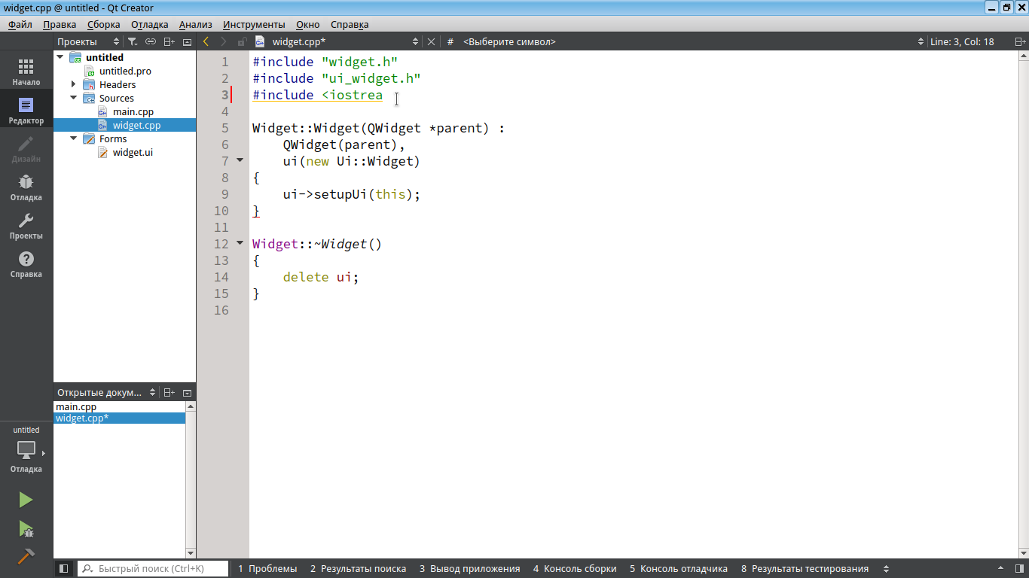Click the green Run button
The image size is (1029, 578).
[x=26, y=500]
